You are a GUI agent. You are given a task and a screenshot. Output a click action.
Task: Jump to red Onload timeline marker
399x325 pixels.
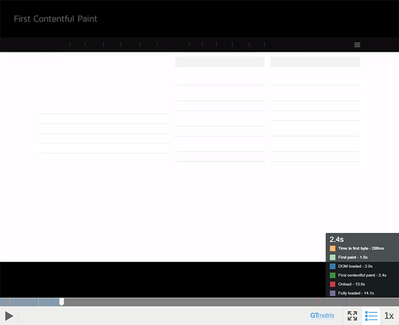point(320,302)
